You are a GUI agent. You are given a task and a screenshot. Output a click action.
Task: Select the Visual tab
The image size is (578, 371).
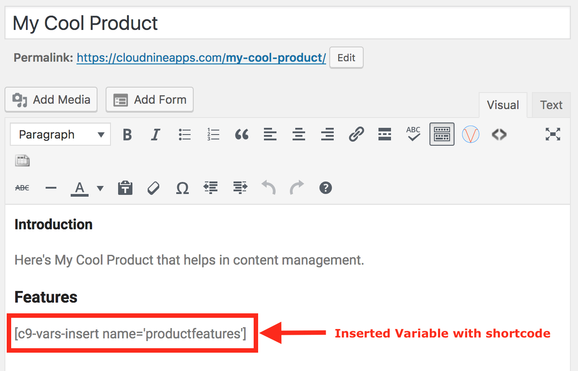pyautogui.click(x=503, y=105)
